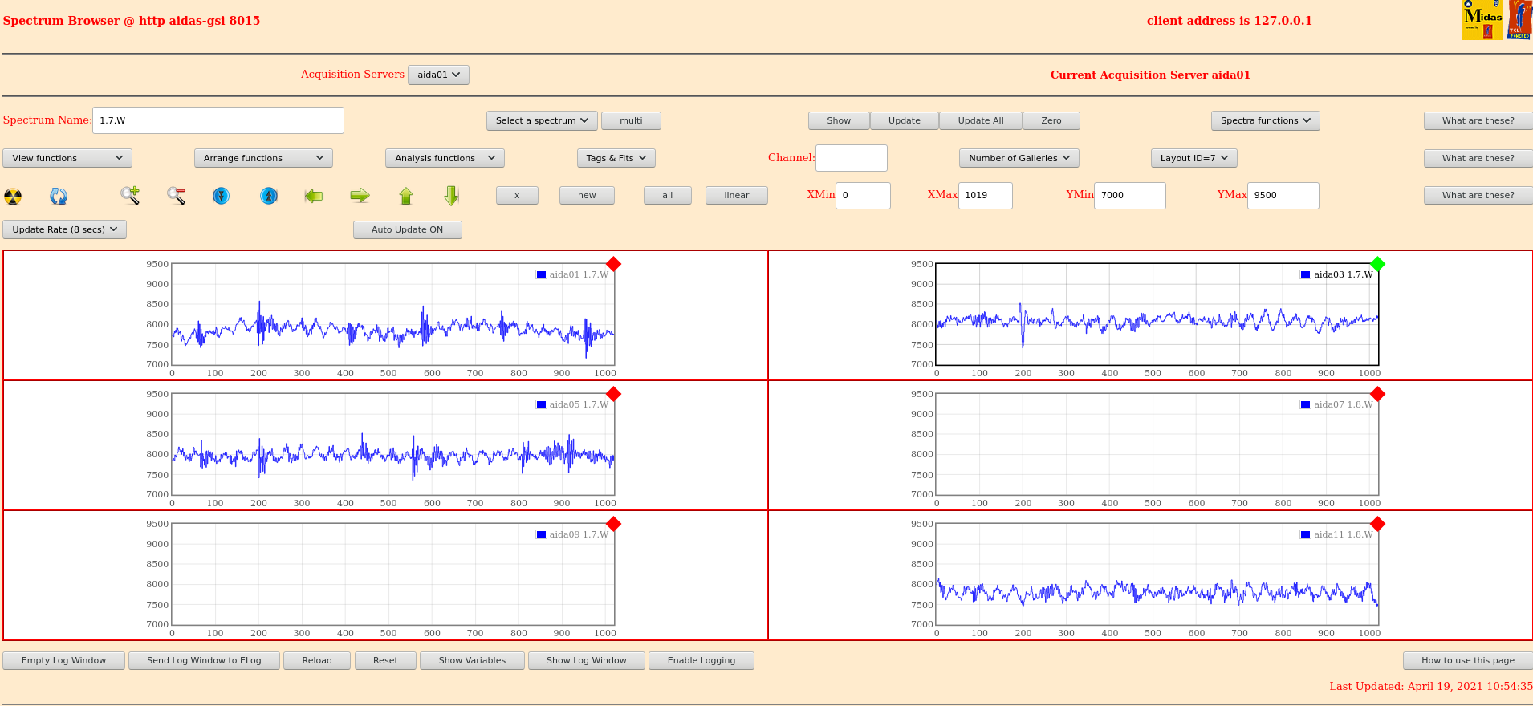The width and height of the screenshot is (1533, 706).
Task: Click the Show Log Window button
Action: coord(586,660)
